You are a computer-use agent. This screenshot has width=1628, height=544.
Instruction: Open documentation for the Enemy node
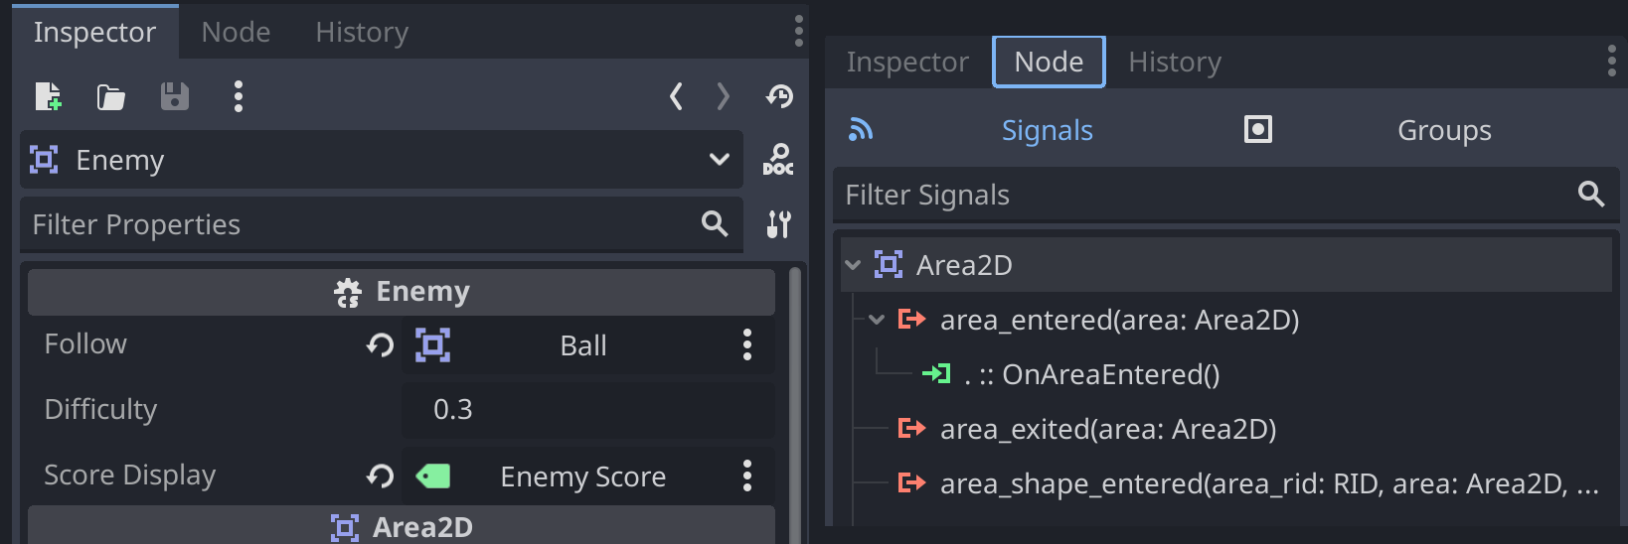777,160
